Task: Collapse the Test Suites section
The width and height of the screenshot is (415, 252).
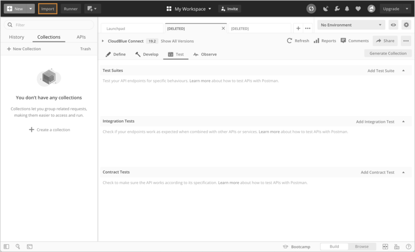Action: click(403, 70)
